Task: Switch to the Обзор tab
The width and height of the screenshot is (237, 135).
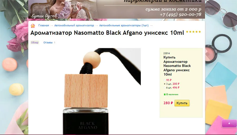Action: [34, 43]
